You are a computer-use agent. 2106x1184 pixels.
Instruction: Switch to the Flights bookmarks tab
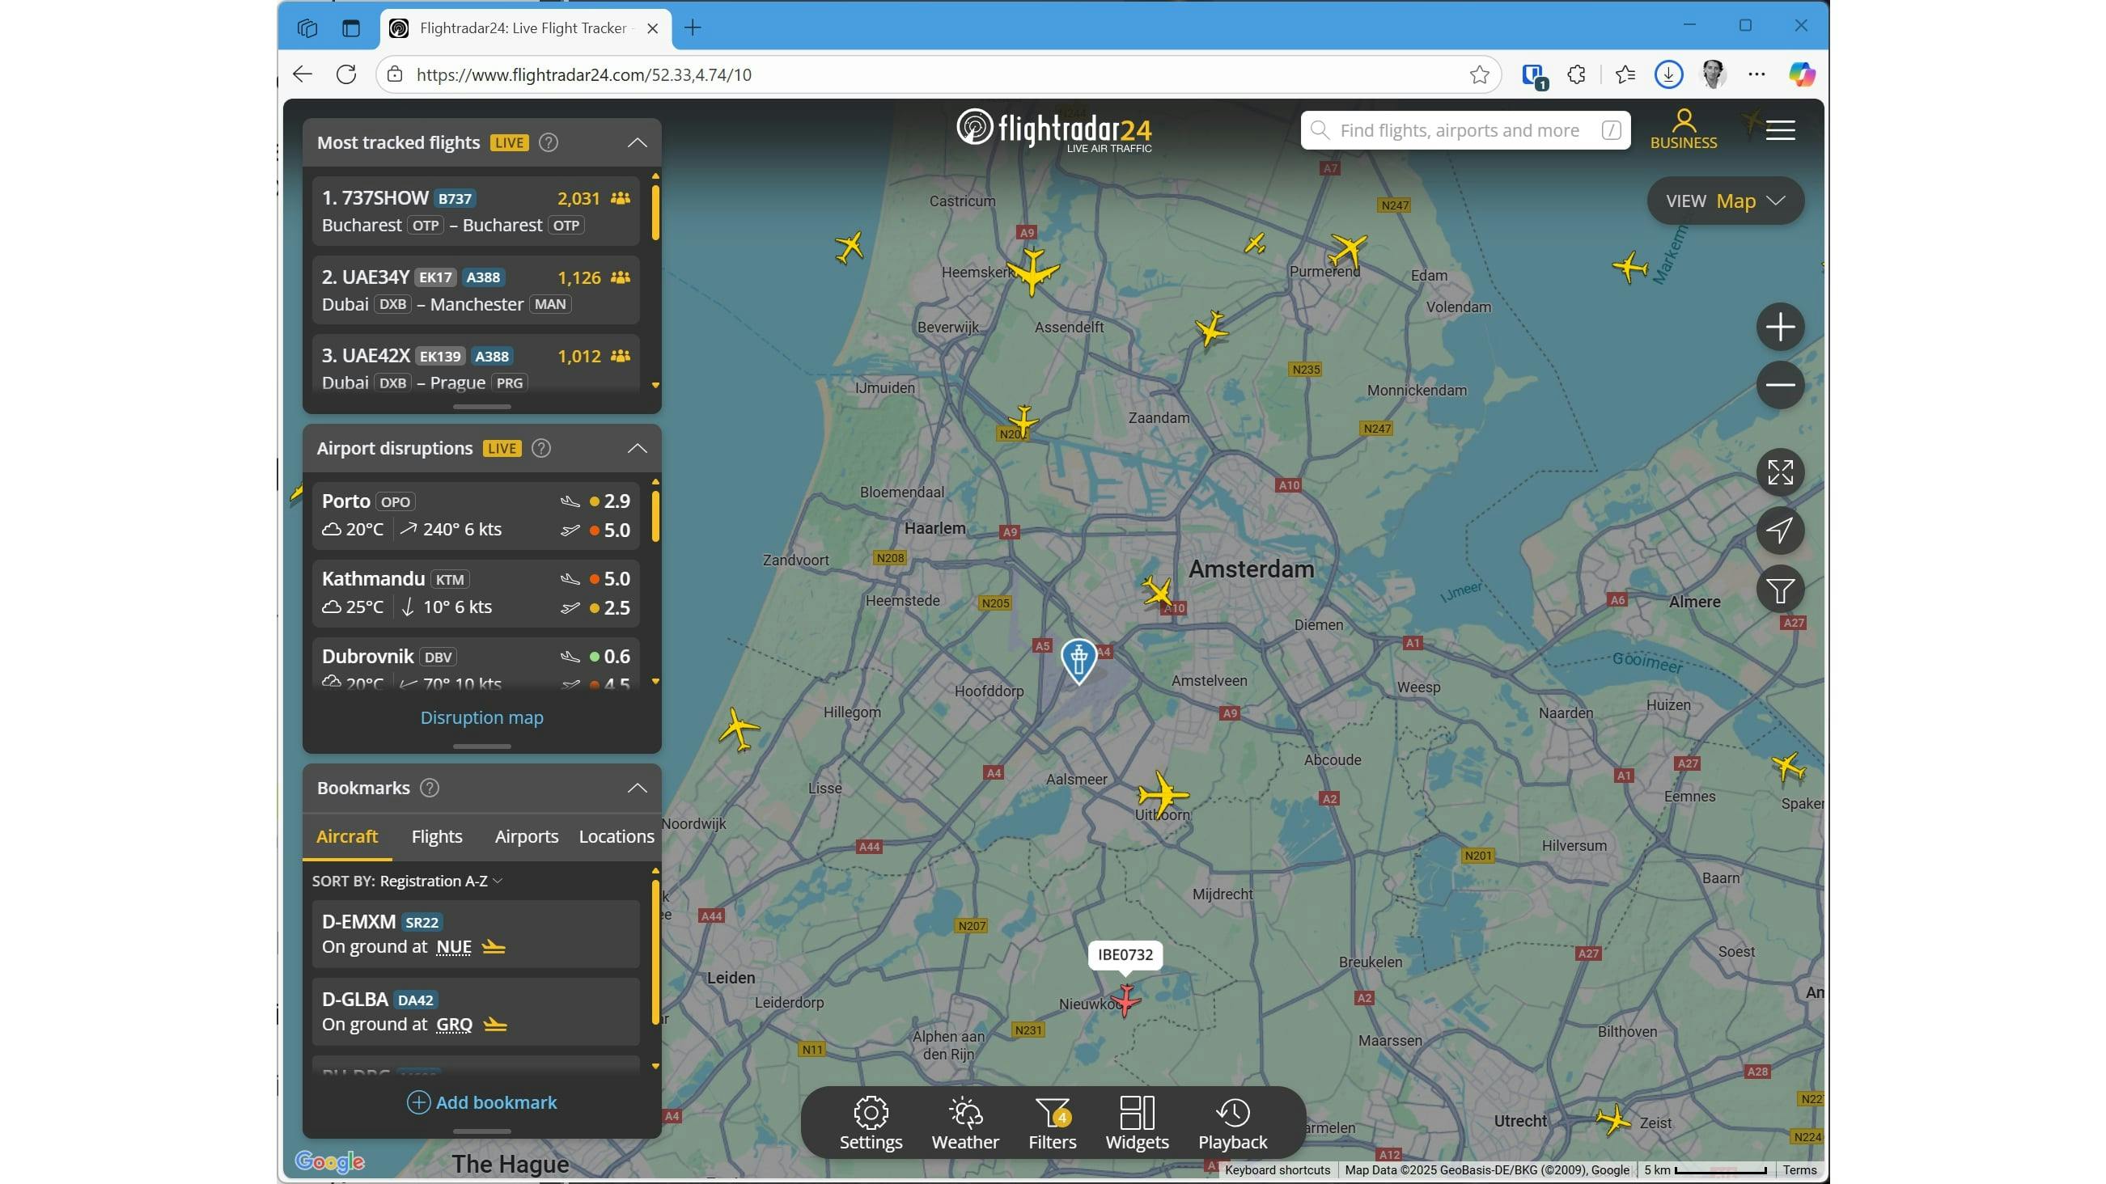[x=437, y=837]
